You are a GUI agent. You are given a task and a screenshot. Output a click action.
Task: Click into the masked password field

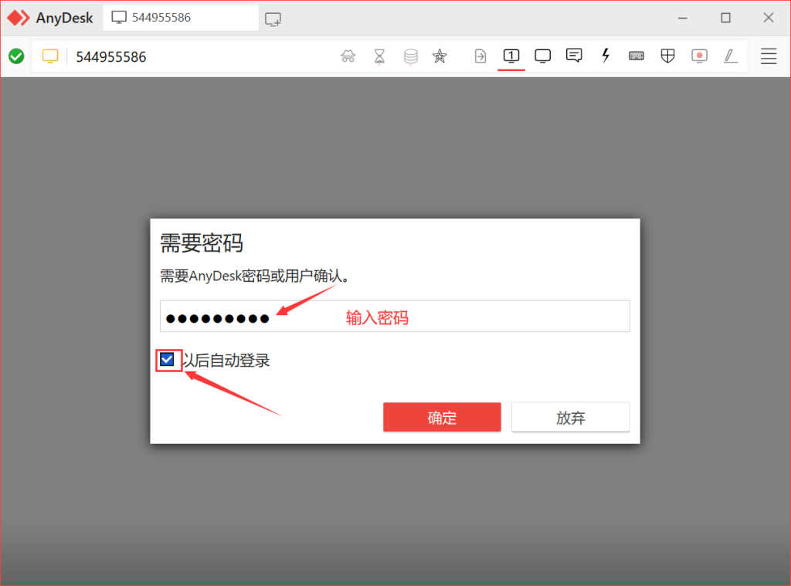click(x=395, y=317)
